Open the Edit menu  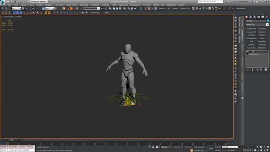[x=9, y=5]
